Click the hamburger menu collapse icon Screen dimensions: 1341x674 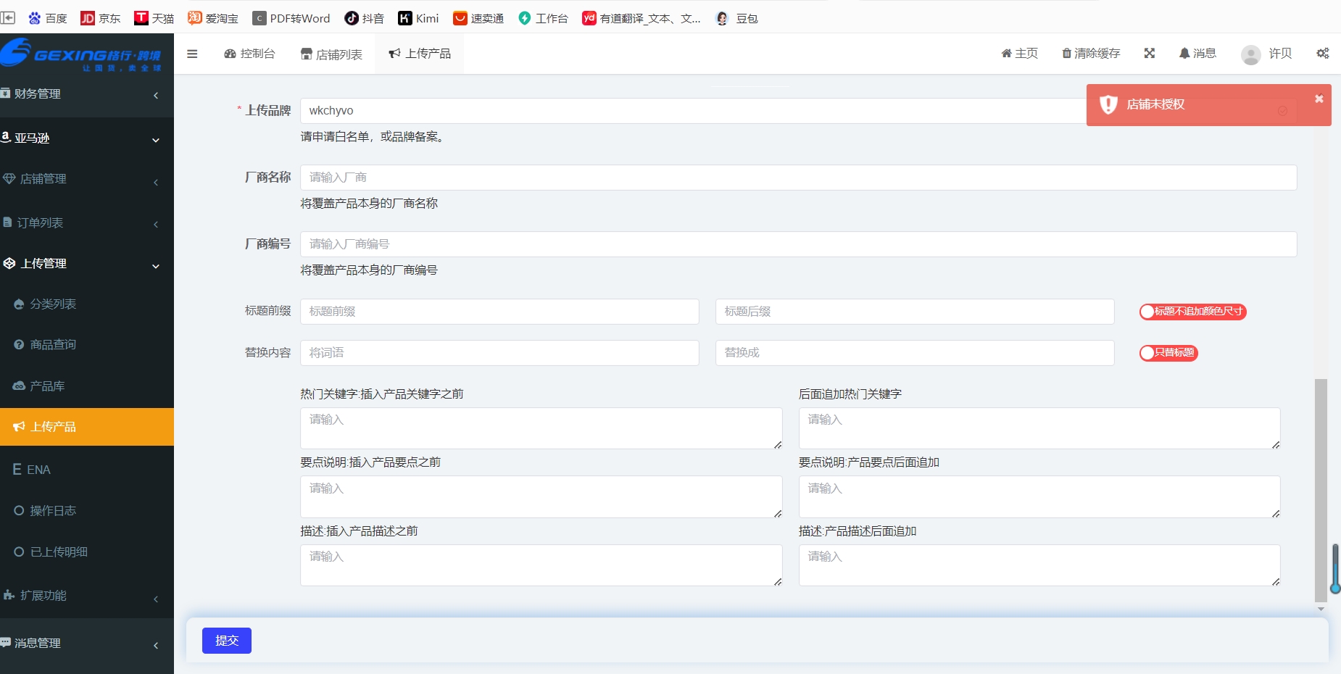pos(192,54)
